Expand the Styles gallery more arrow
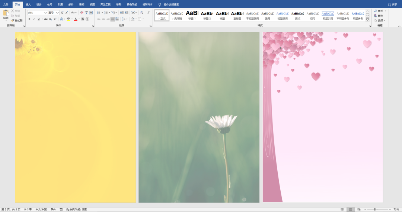The width and height of the screenshot is (402, 212). pos(368,20)
